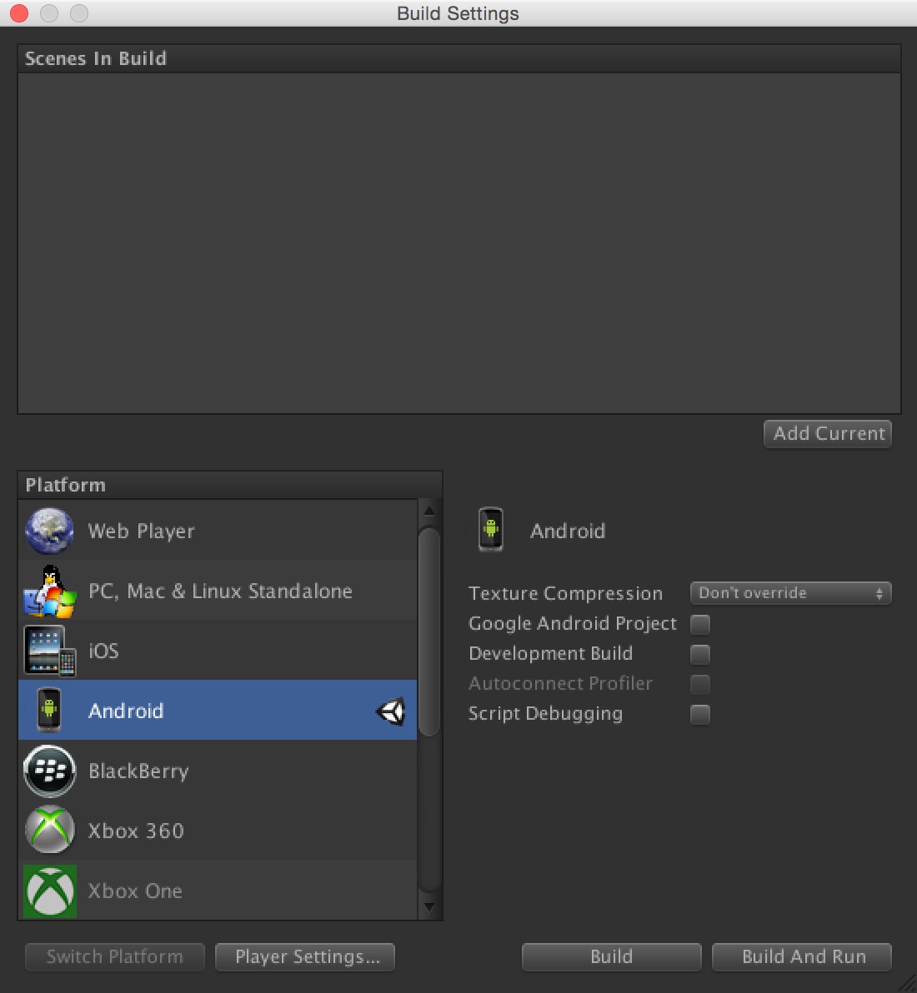Screen dimensions: 917x993
Task: Click the Texture Compression label
Action: coord(565,593)
